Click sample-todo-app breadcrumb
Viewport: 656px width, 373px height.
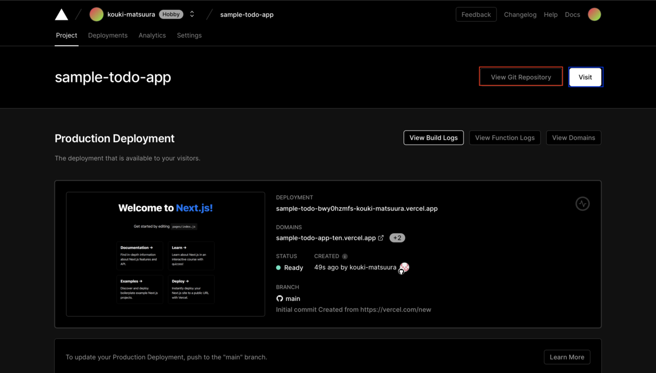247,15
